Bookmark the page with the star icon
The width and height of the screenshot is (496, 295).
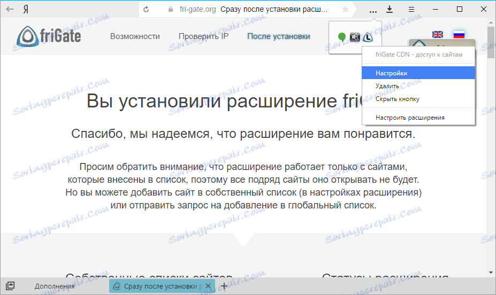(x=346, y=10)
